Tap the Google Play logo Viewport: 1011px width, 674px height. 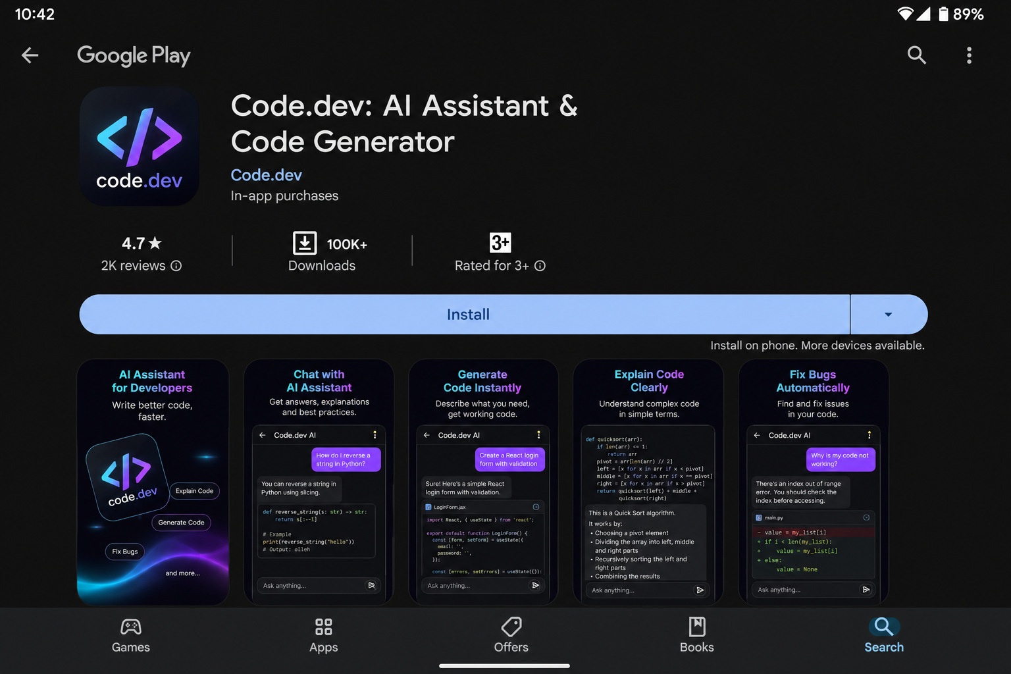point(134,56)
